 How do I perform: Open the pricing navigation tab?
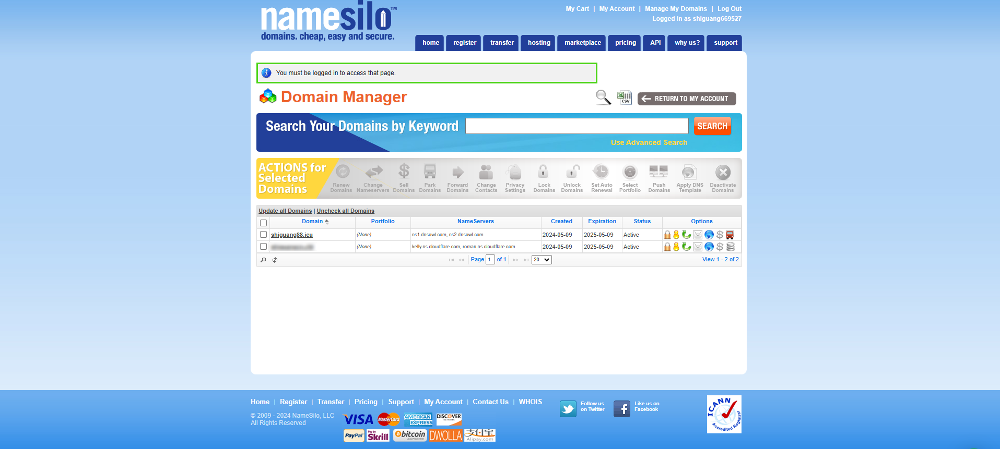(625, 43)
